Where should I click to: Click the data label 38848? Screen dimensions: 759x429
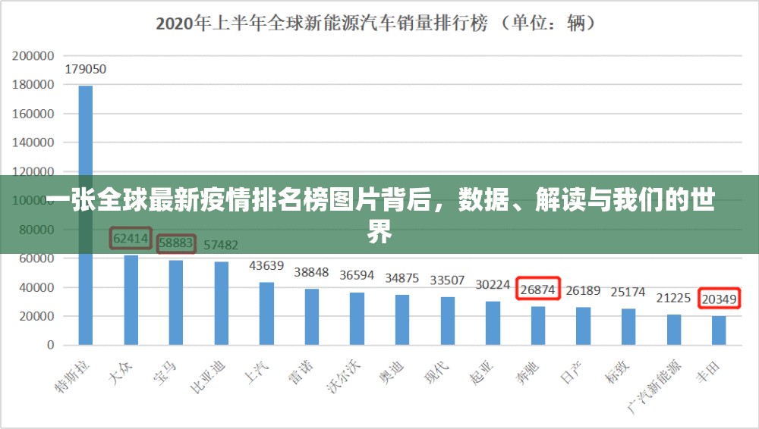311,272
